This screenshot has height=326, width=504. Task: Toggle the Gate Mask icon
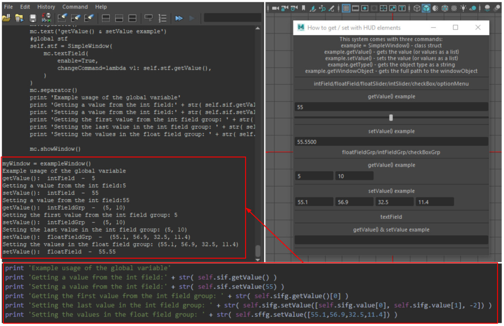pyautogui.click(x=374, y=8)
